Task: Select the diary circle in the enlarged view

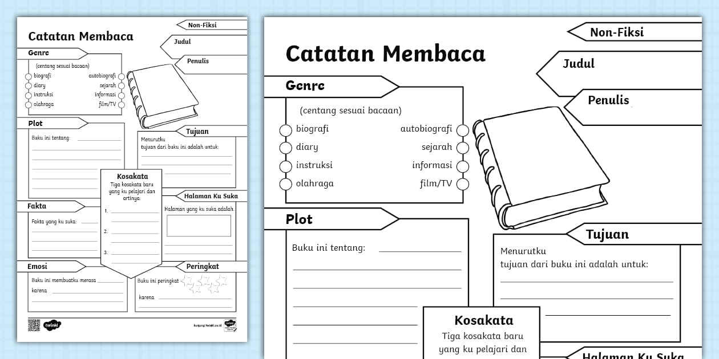Action: point(285,148)
